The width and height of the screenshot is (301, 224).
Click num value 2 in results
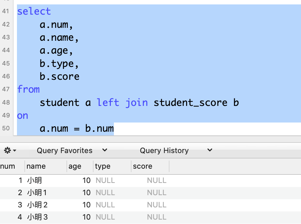pyautogui.click(x=20, y=192)
